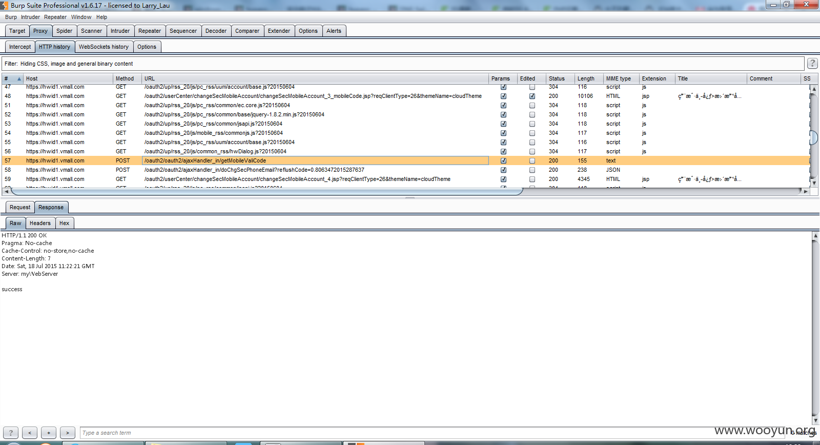Click the search help question-mark button

pyautogui.click(x=11, y=433)
